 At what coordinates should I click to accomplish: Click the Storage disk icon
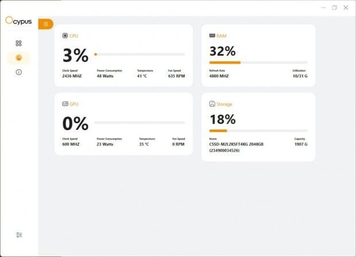(212, 104)
